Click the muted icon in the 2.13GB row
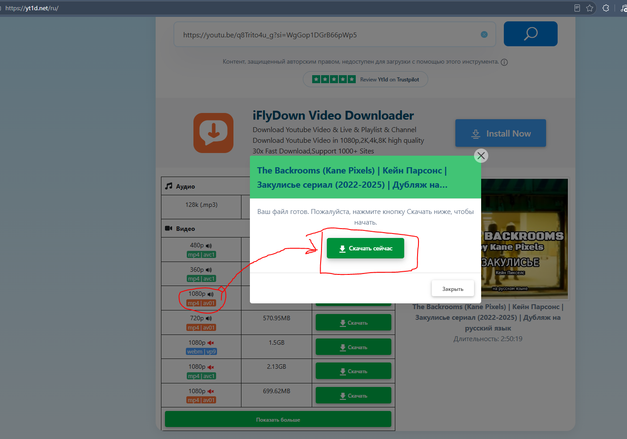The image size is (627, 439). click(x=211, y=367)
